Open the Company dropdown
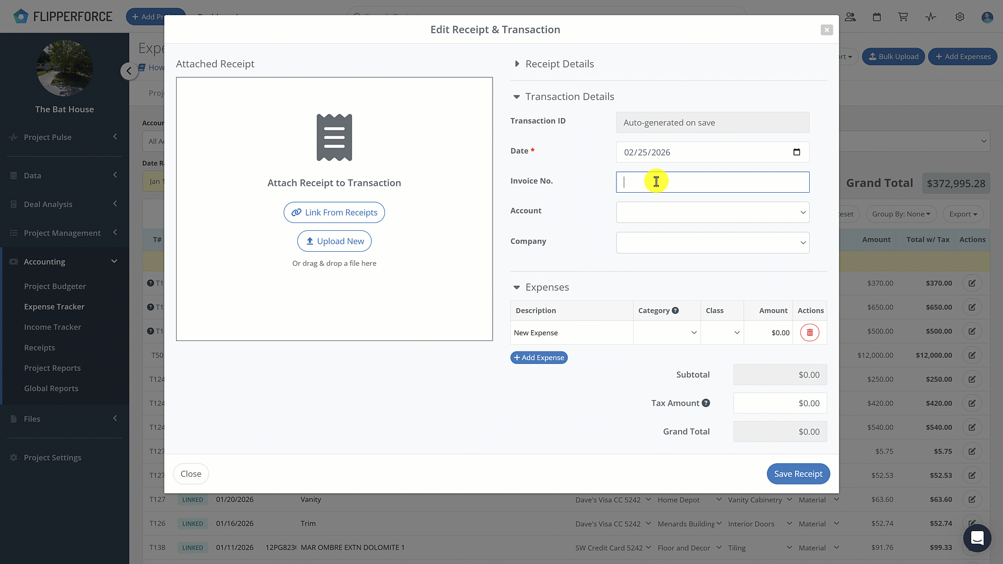This screenshot has height=564, width=1003. [713, 243]
